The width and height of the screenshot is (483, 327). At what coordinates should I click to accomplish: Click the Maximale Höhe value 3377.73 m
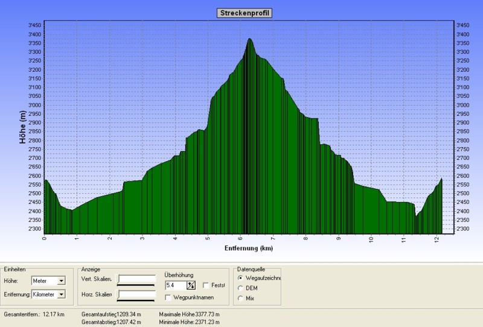[210, 314]
